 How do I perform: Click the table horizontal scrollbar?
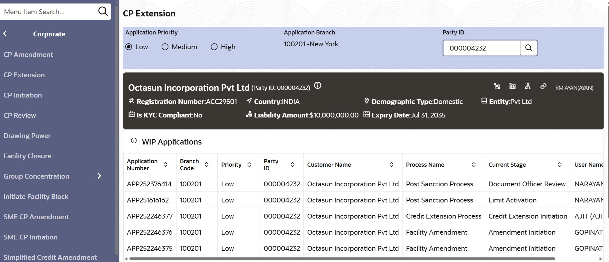click(342, 259)
